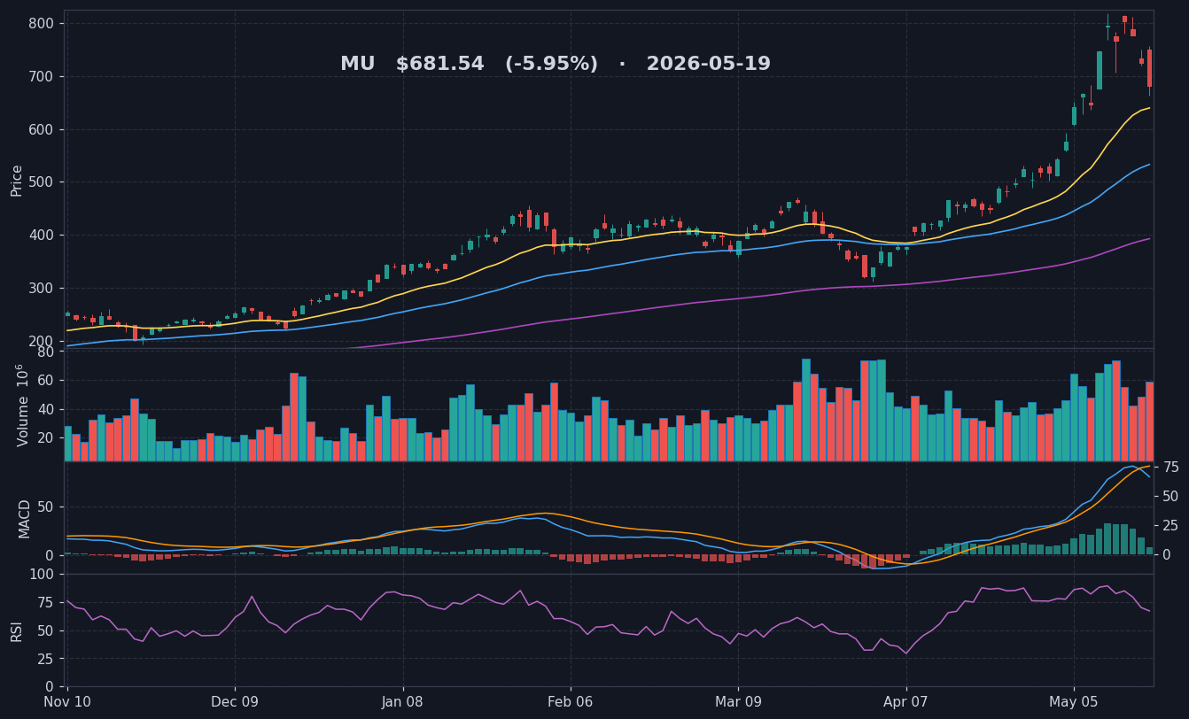Viewport: 1189px width, 719px height.
Task: Click the 60 tick on Volume axis
Action: [x=45, y=381]
